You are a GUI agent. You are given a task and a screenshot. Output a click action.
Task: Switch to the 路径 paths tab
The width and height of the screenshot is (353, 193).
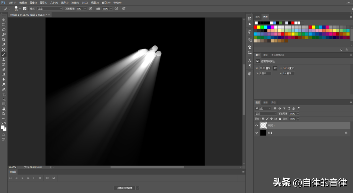point(274,102)
